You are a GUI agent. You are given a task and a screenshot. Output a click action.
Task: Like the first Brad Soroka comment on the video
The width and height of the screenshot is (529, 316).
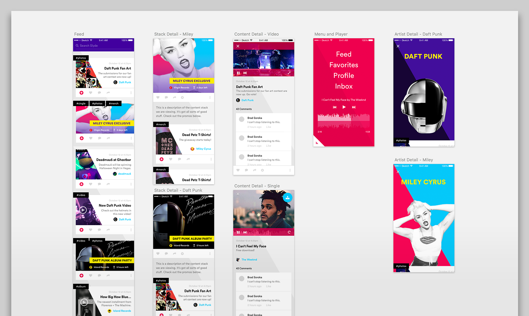[268, 127]
